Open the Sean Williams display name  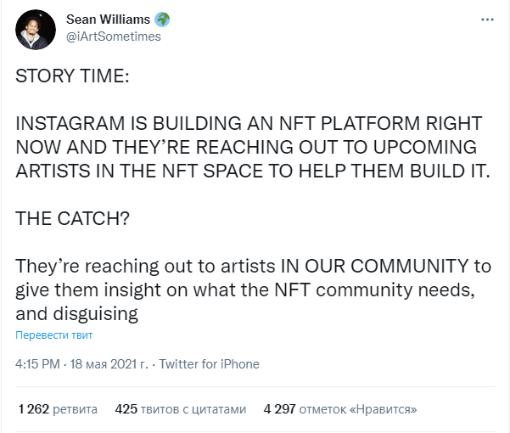108,20
